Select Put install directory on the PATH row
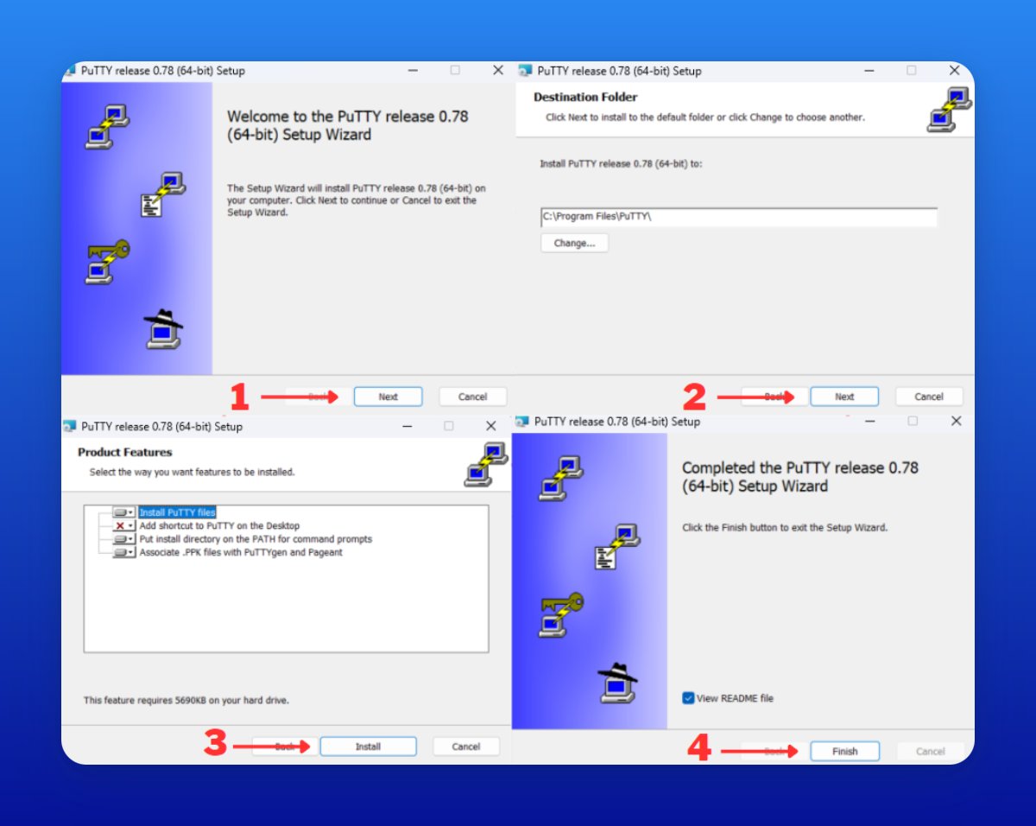This screenshot has width=1036, height=826. pyautogui.click(x=256, y=539)
